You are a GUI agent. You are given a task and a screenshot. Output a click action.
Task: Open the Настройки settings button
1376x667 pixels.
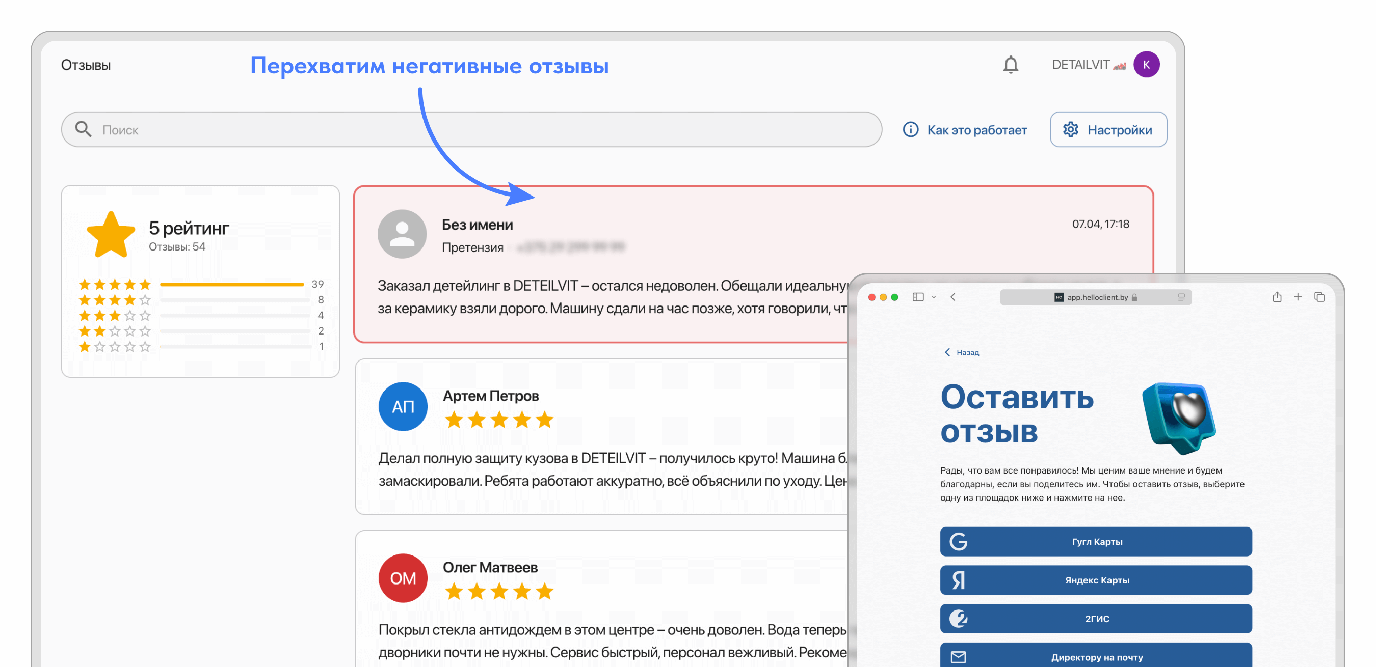tap(1108, 130)
